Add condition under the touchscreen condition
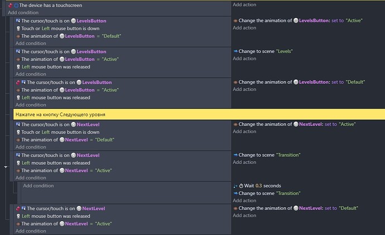This screenshot has height=235, width=385. click(23, 12)
